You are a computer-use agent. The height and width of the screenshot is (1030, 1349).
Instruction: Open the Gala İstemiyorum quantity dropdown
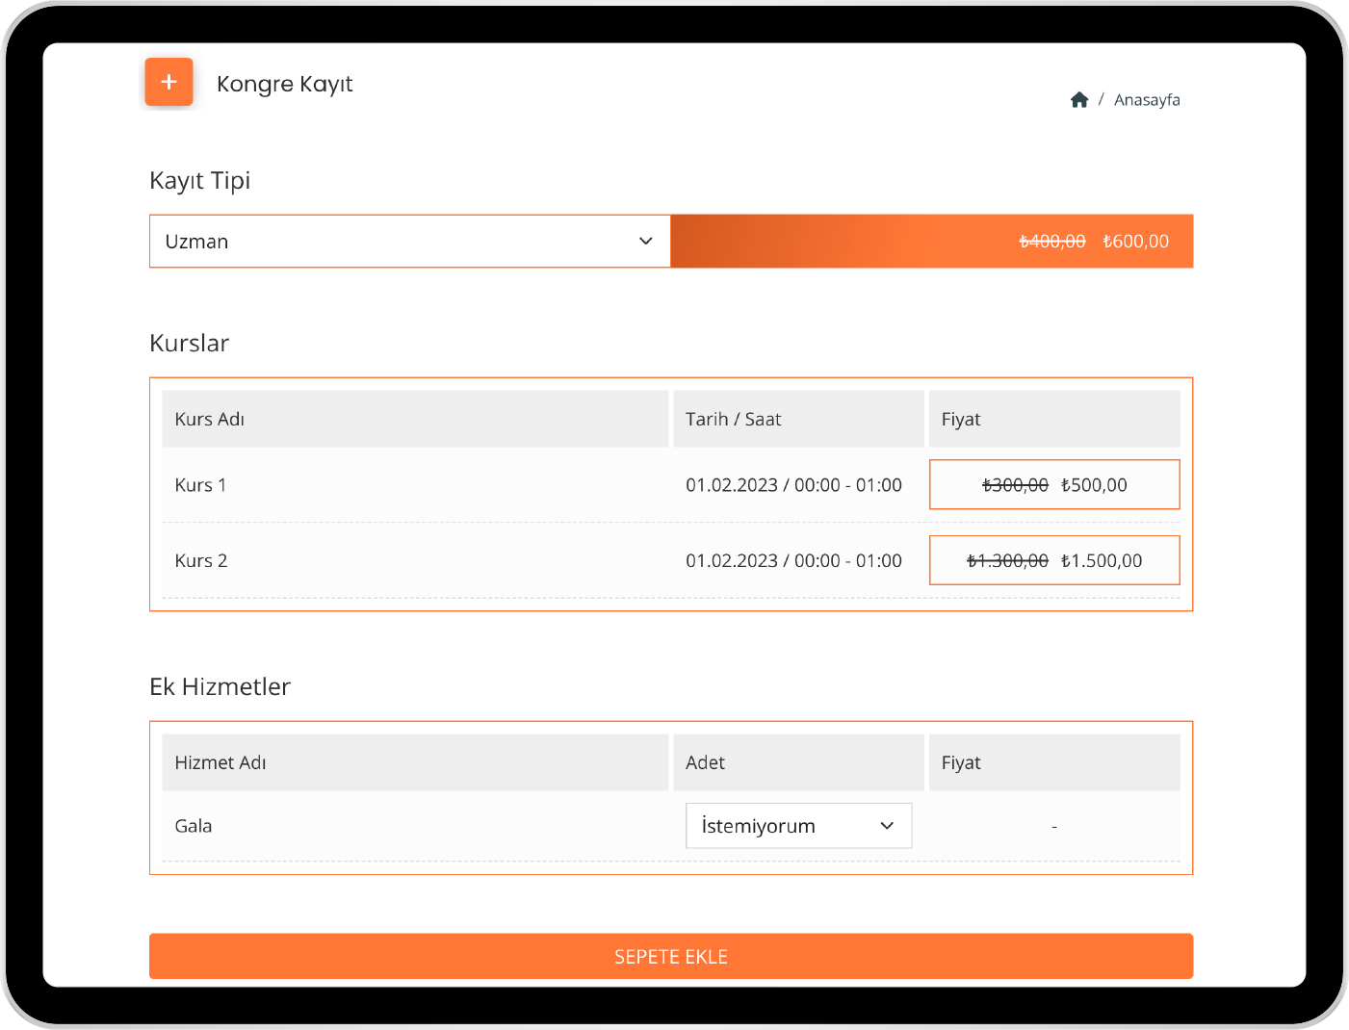(798, 826)
